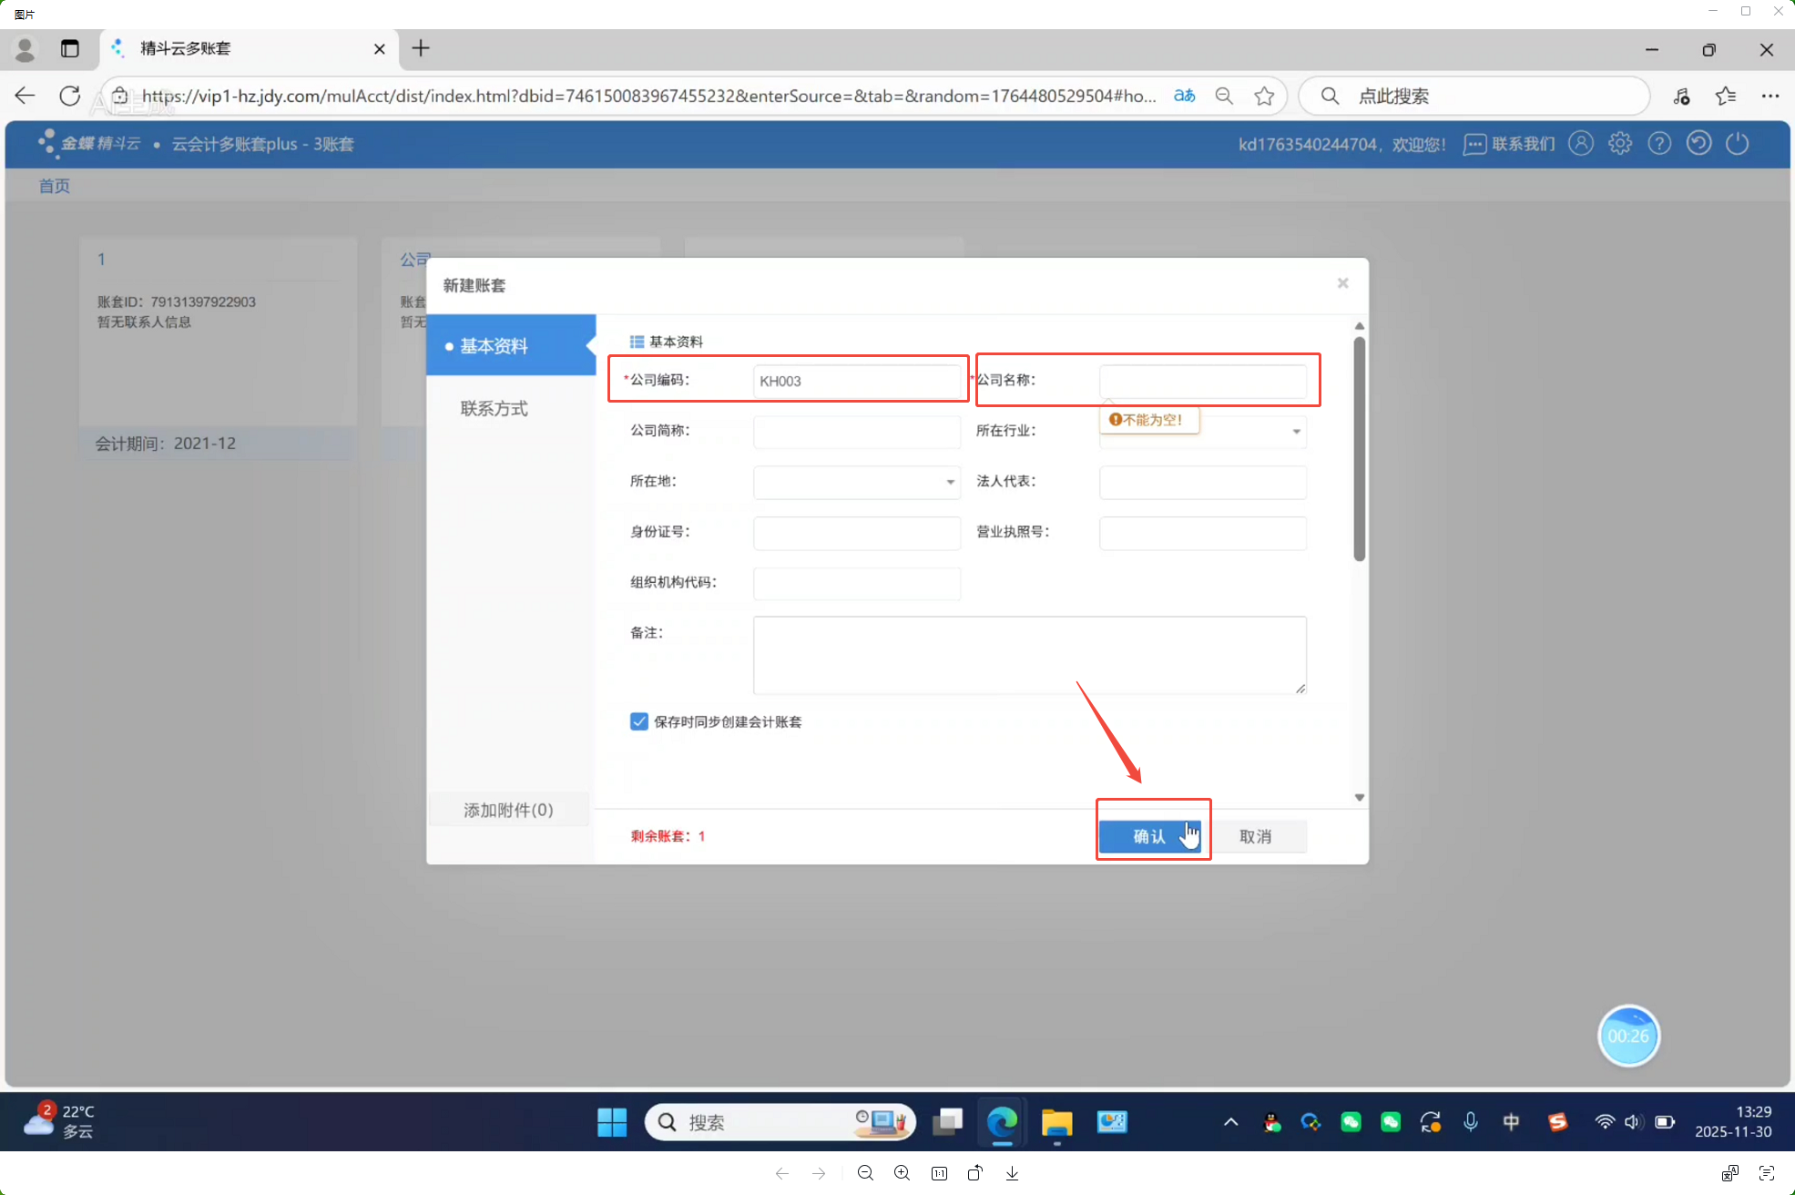
Task: Click 添加附件(0) button
Action: point(508,810)
